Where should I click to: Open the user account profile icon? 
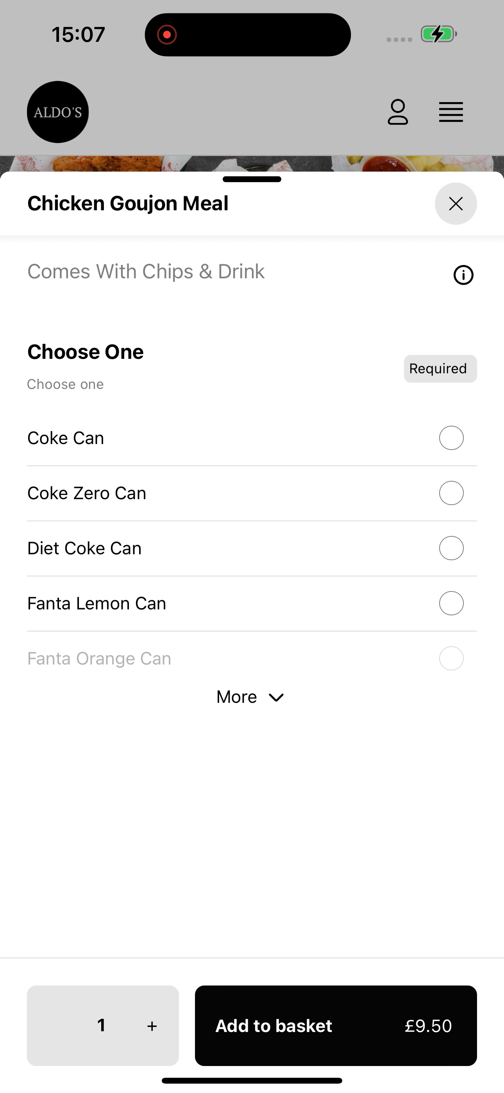coord(397,112)
